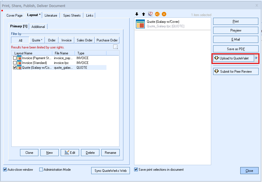Viewport: 262px width, 182px height.
Task: Select the Primary [1] sub-tab
Action: pos(19,26)
